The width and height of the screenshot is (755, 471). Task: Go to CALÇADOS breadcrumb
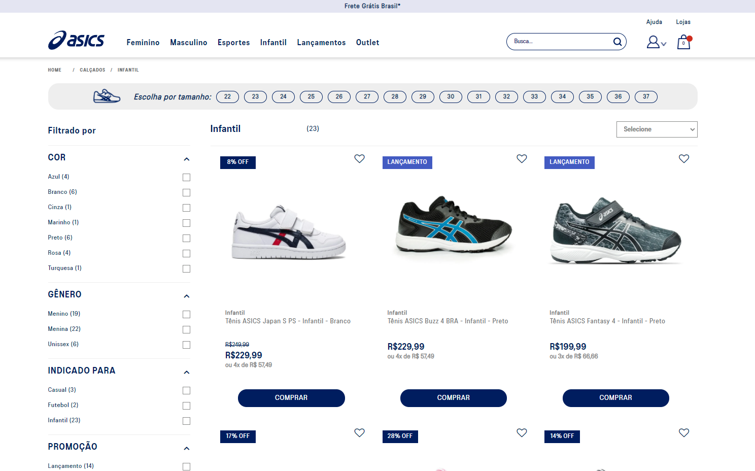click(92, 70)
